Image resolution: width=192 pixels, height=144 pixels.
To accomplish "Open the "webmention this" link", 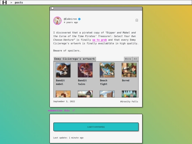I will point(59,111).
